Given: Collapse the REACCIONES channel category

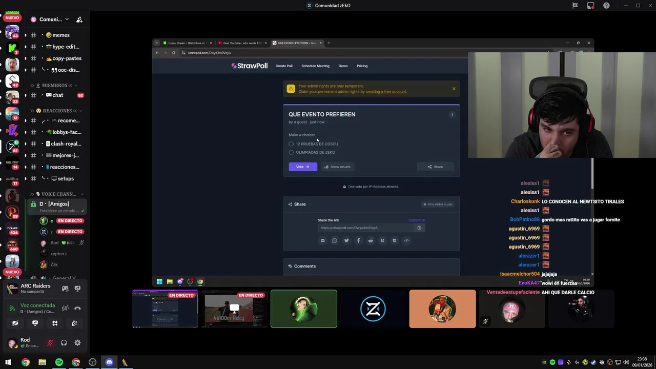Looking at the screenshot, I should [x=56, y=111].
